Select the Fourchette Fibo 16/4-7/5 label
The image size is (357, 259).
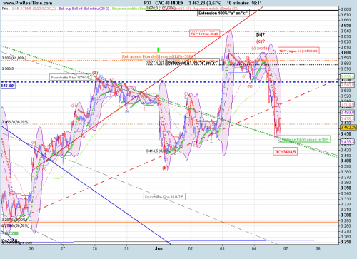[164, 197]
